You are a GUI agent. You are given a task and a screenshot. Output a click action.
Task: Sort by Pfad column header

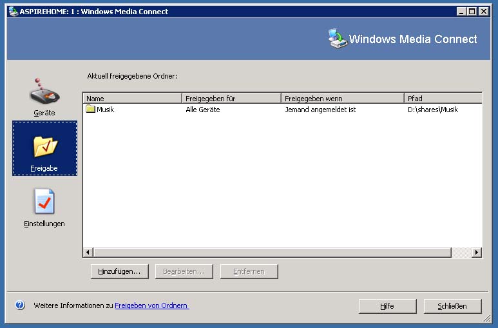click(x=443, y=98)
